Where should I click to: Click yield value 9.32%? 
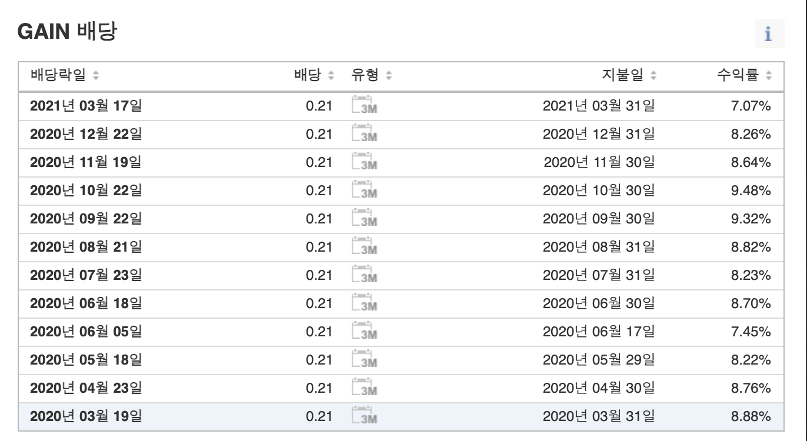tap(751, 219)
